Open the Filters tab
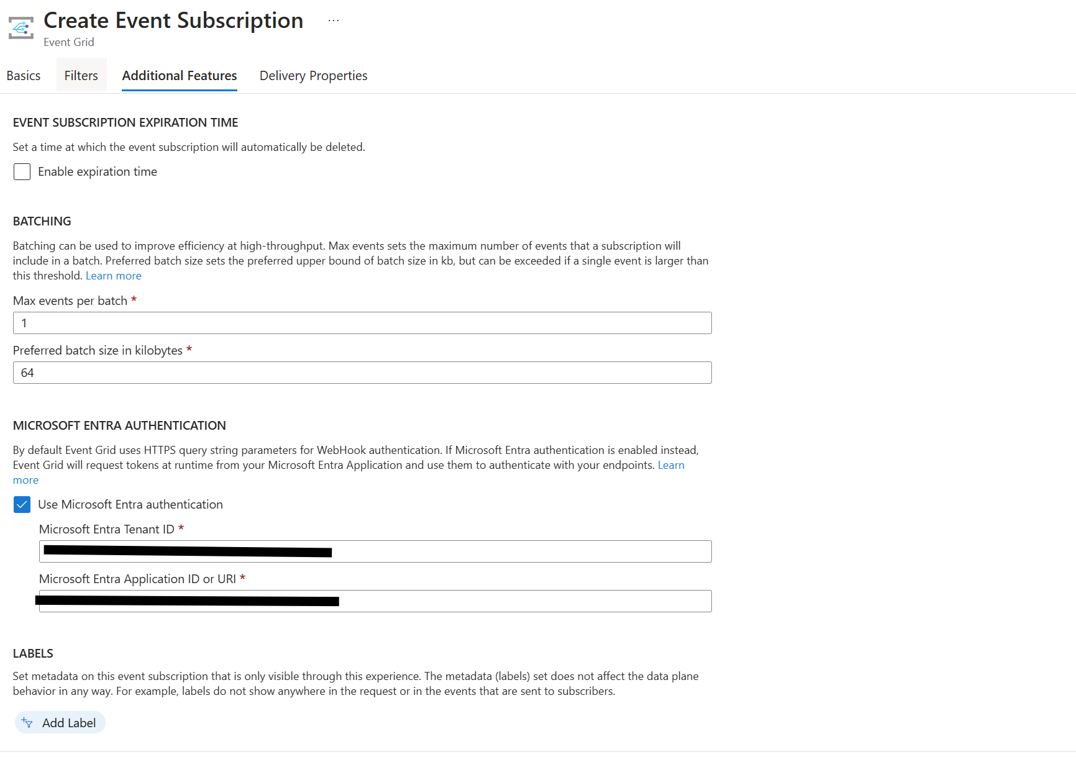The image size is (1076, 757). 81,76
